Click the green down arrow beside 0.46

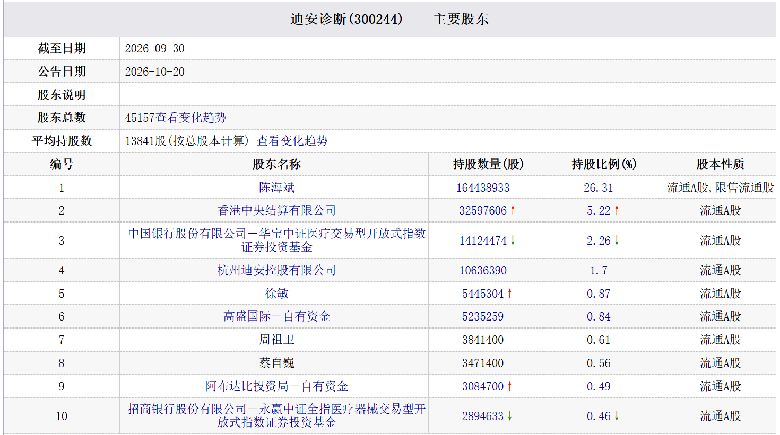point(617,416)
